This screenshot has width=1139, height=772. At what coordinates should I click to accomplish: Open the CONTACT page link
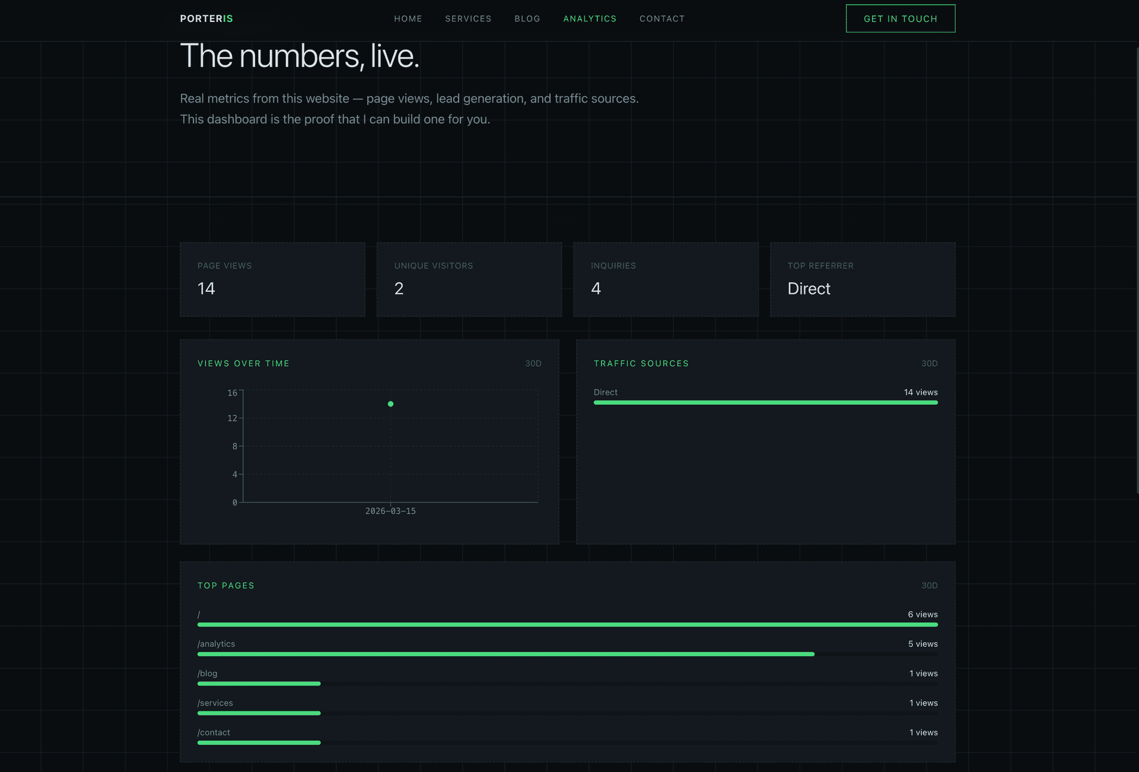(662, 18)
